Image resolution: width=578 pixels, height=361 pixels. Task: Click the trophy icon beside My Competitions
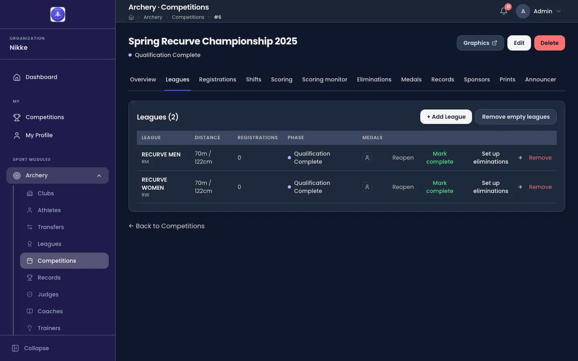[x=17, y=117]
